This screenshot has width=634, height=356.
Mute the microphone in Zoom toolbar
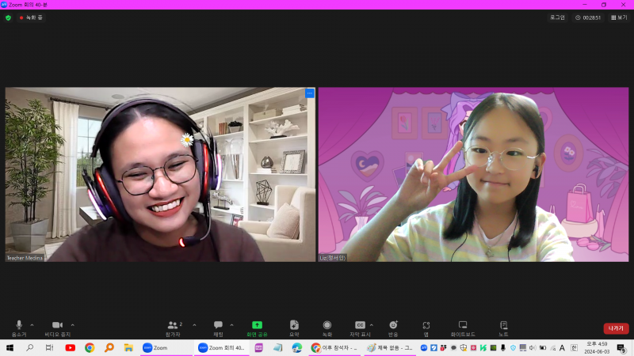[19, 325]
